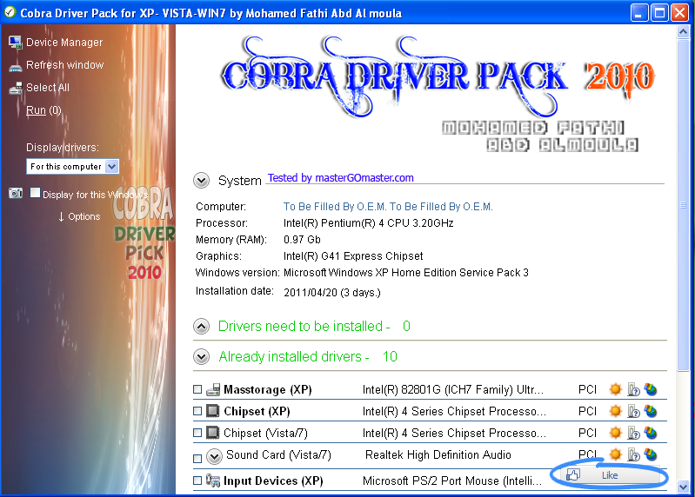Click the vertical scrollbar thumb

(x=683, y=205)
